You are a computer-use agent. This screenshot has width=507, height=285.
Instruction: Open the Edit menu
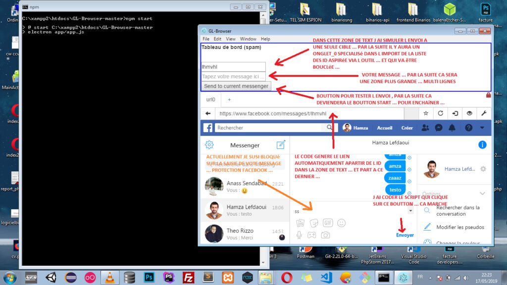point(217,39)
